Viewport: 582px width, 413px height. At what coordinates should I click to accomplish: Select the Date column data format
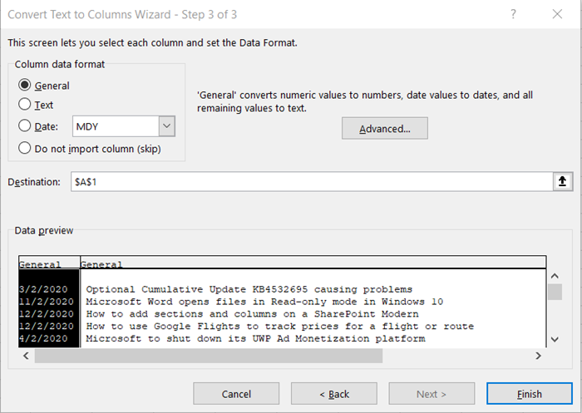click(x=25, y=126)
